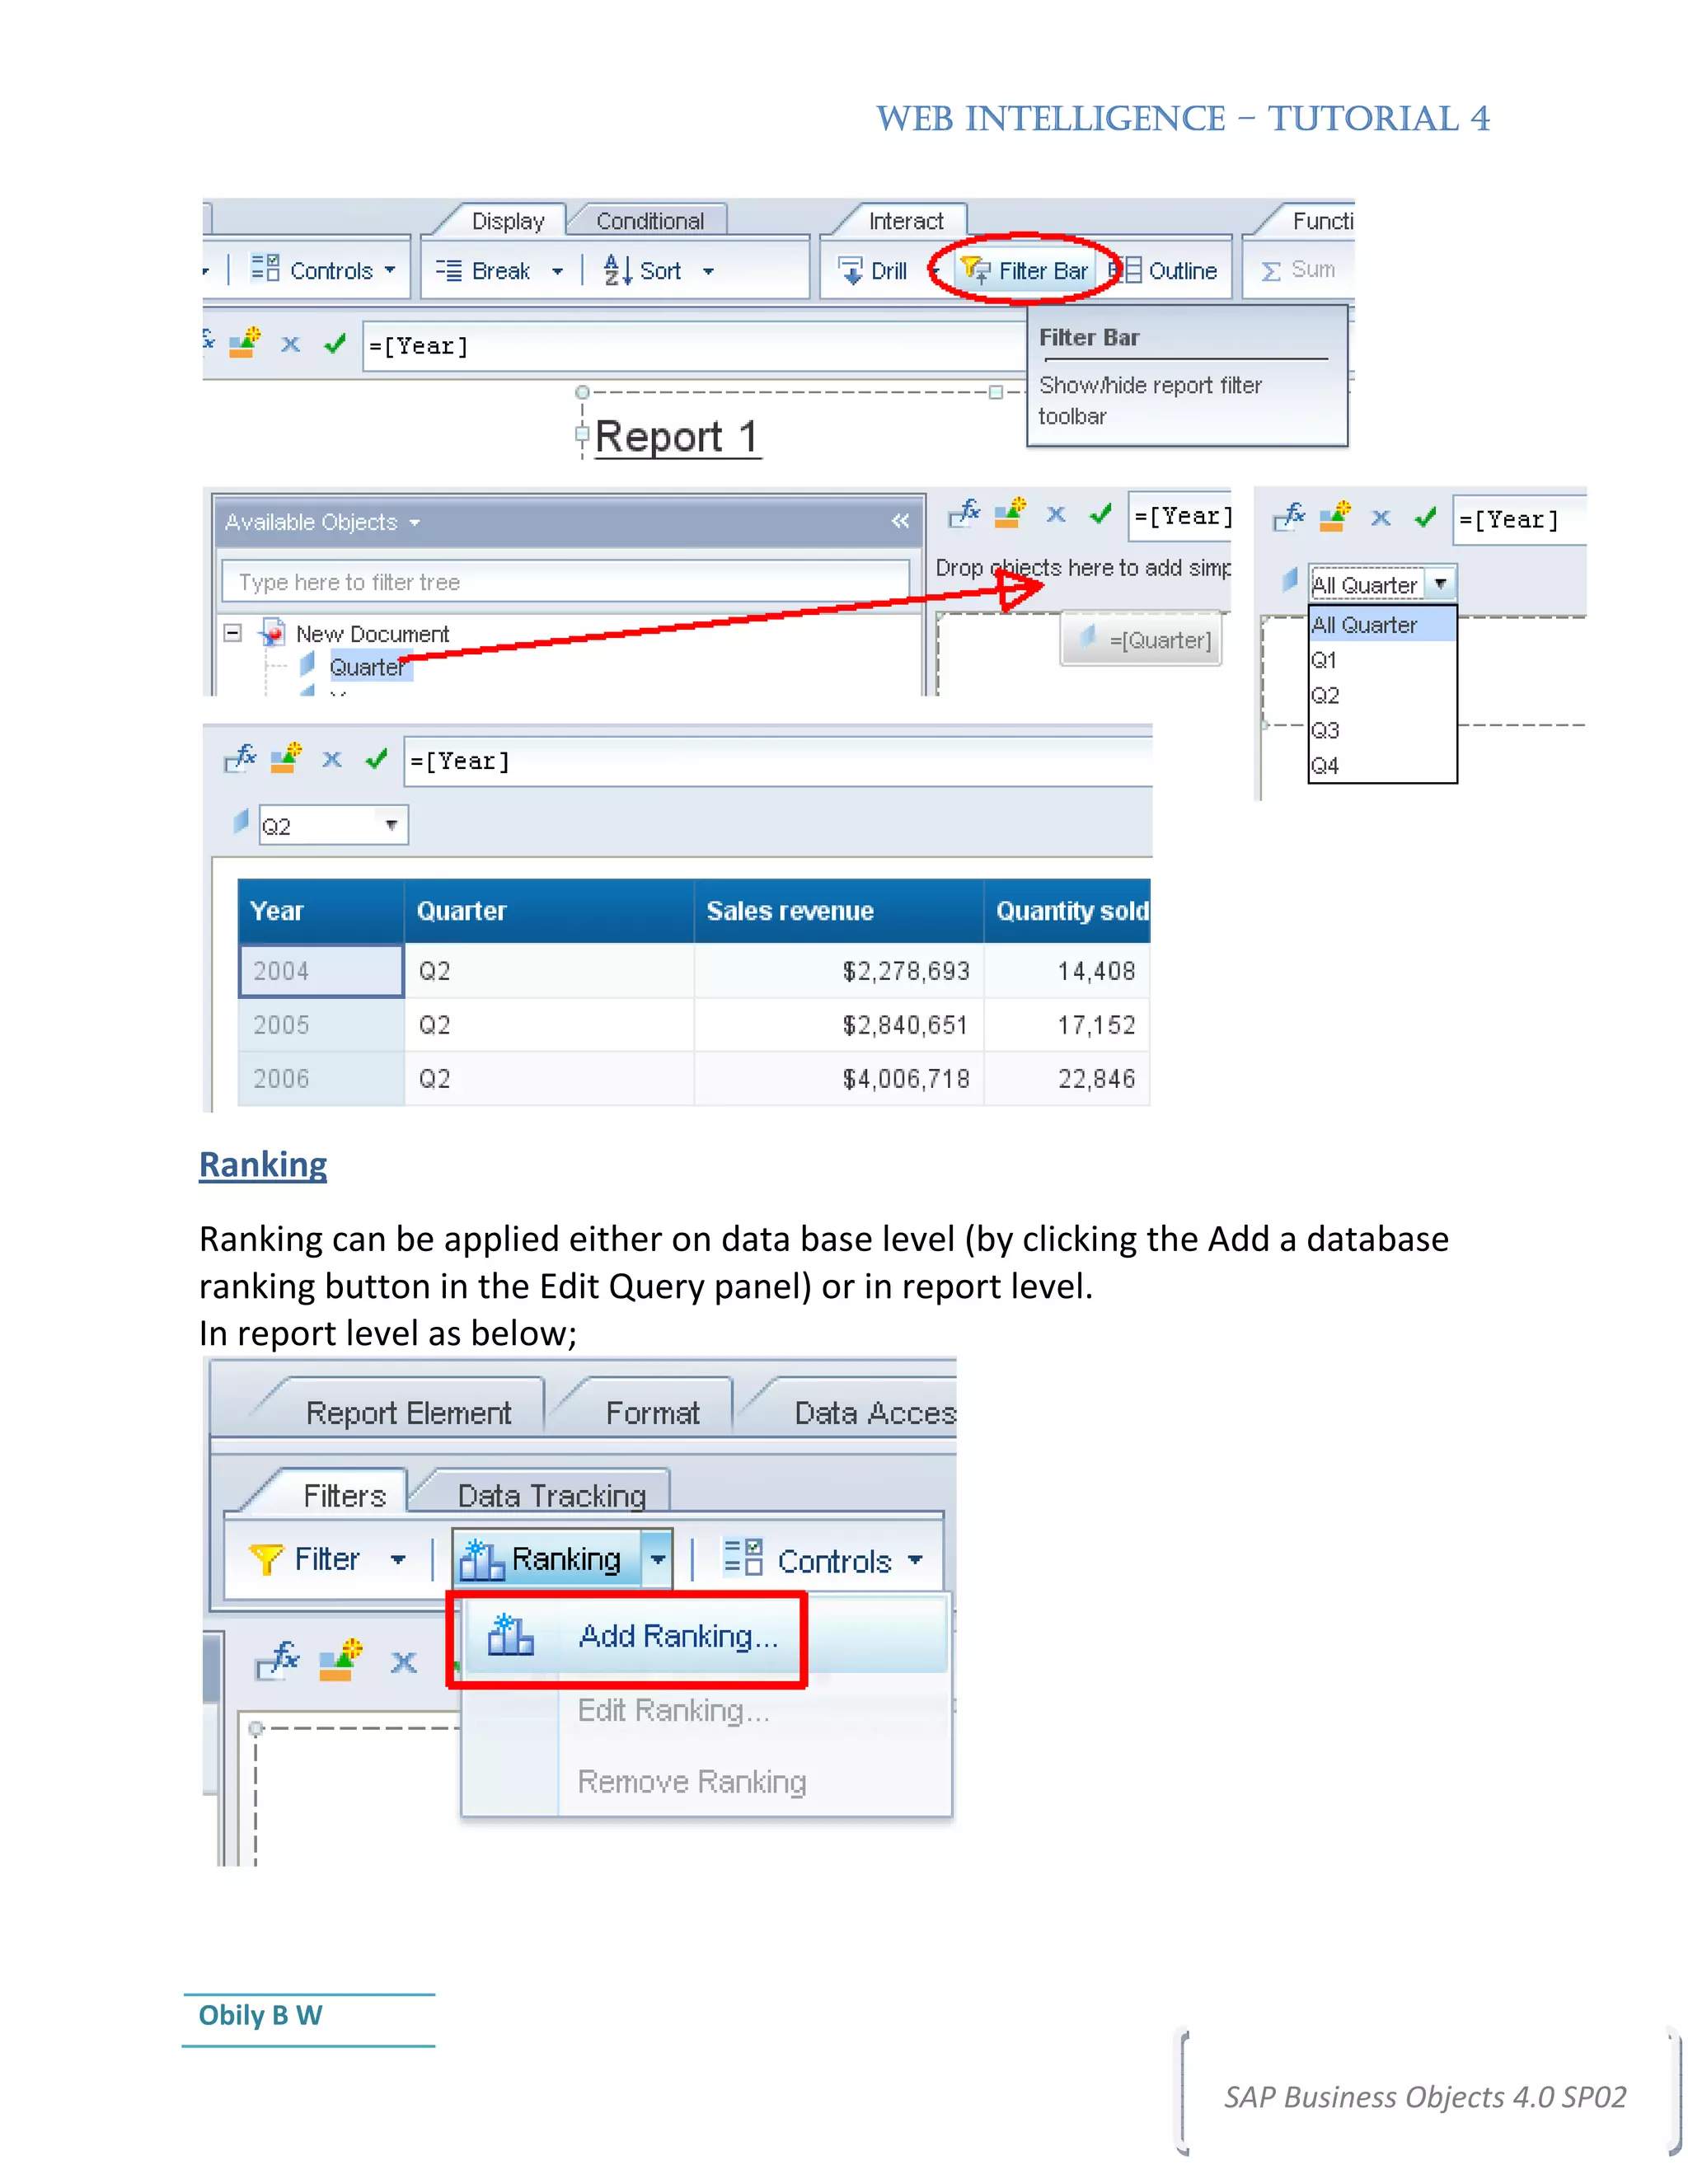The width and height of the screenshot is (1688, 2184).
Task: Click the fx formula icon above the Q2 filter
Action: [x=240, y=758]
